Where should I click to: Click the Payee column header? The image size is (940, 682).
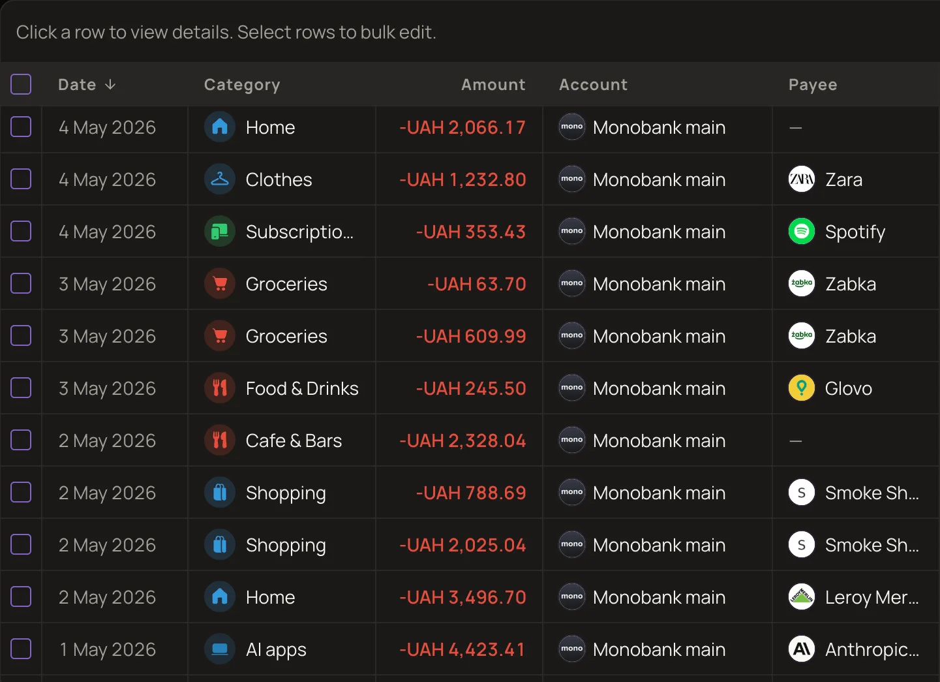click(x=813, y=85)
